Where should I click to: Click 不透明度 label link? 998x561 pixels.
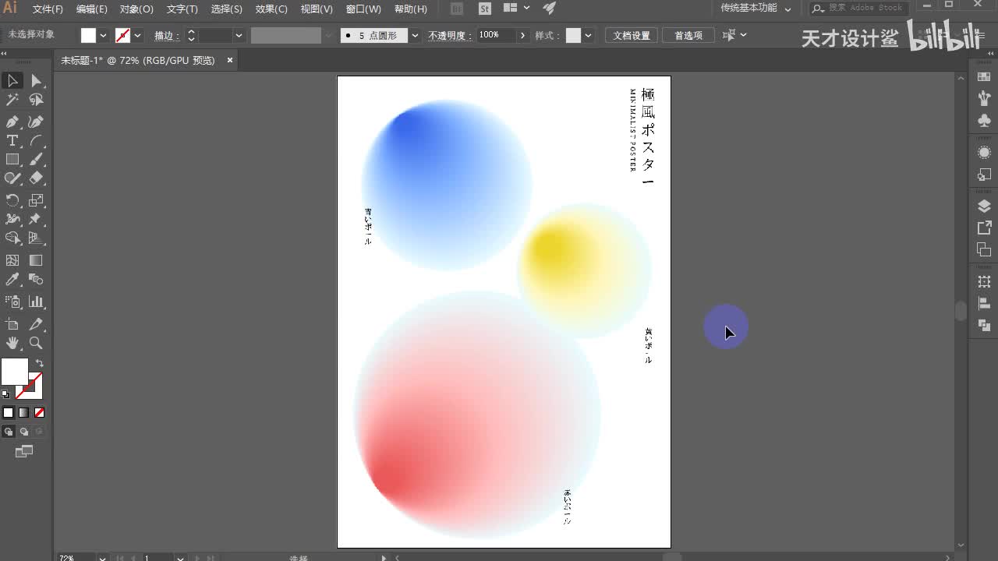(448, 35)
